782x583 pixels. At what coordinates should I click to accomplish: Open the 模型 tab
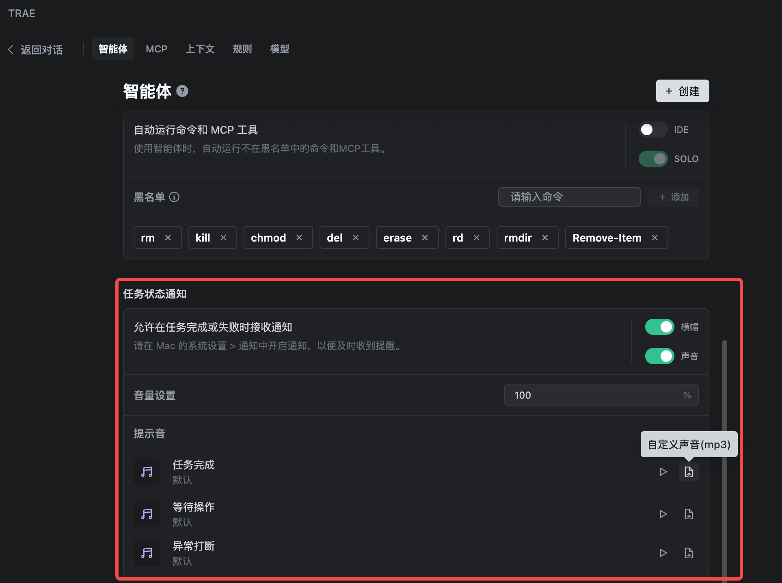point(279,49)
